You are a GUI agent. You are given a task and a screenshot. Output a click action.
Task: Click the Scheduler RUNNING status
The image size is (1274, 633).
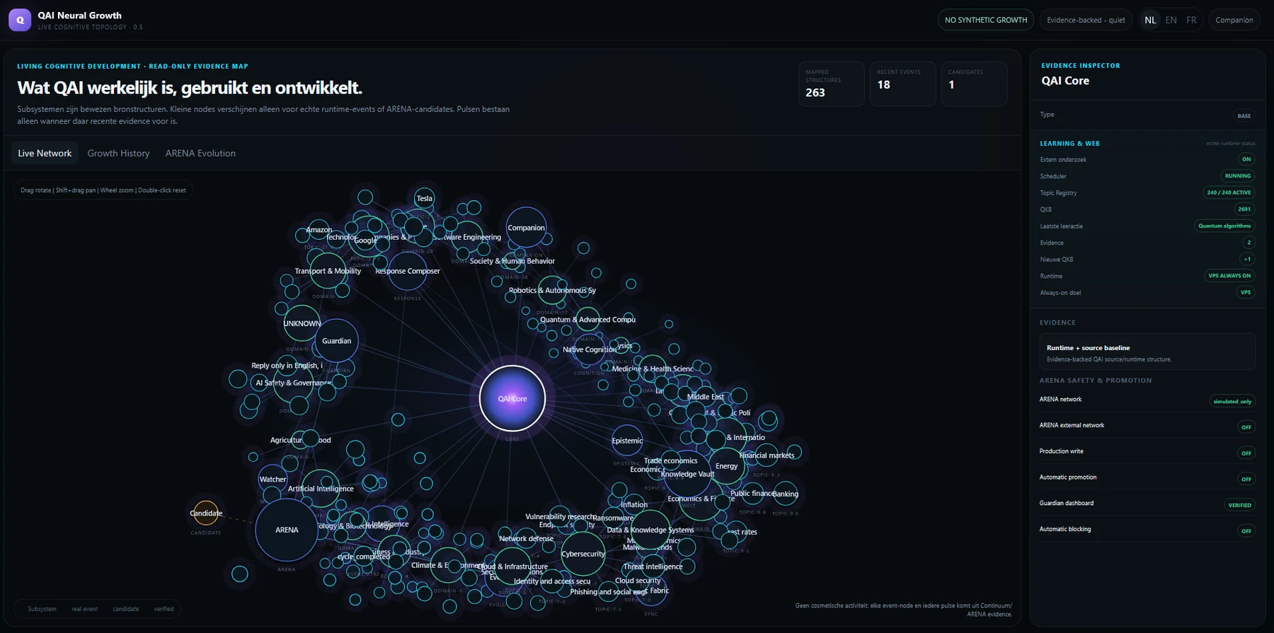(1238, 176)
